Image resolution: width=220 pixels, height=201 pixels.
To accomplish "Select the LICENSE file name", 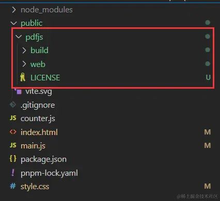I will (45, 78).
